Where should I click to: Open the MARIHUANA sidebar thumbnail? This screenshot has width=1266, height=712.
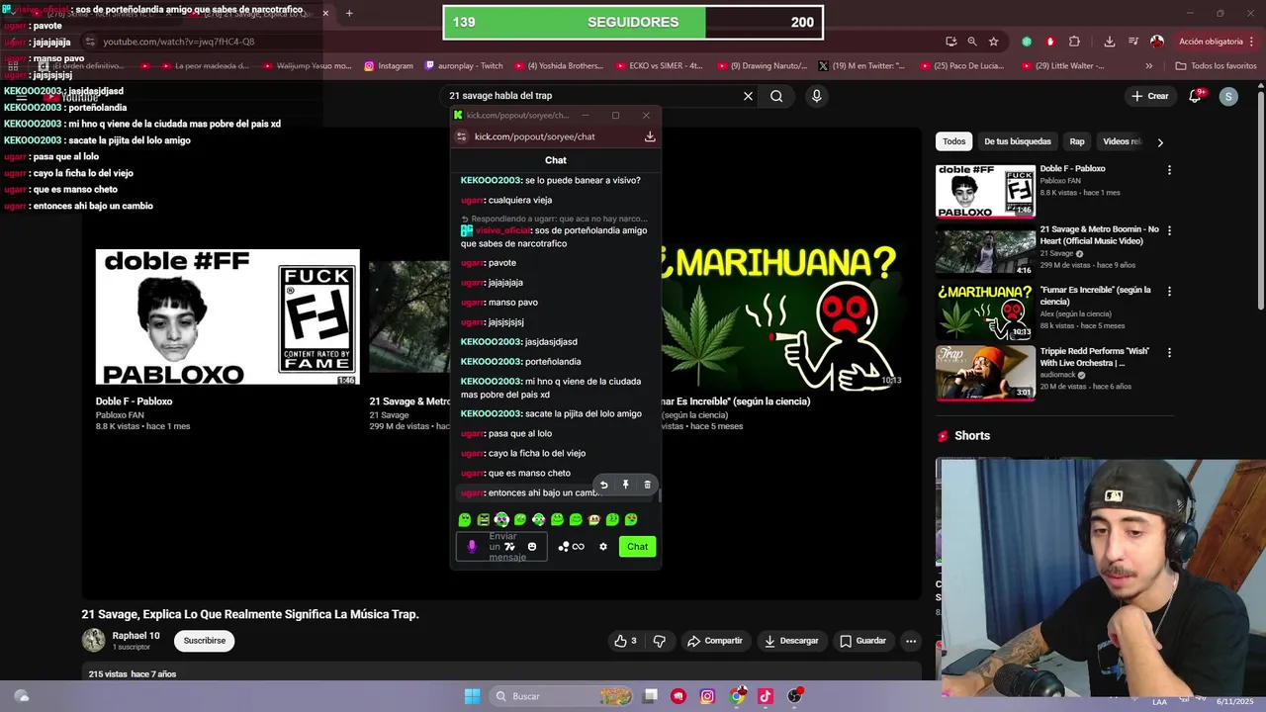[985, 311]
